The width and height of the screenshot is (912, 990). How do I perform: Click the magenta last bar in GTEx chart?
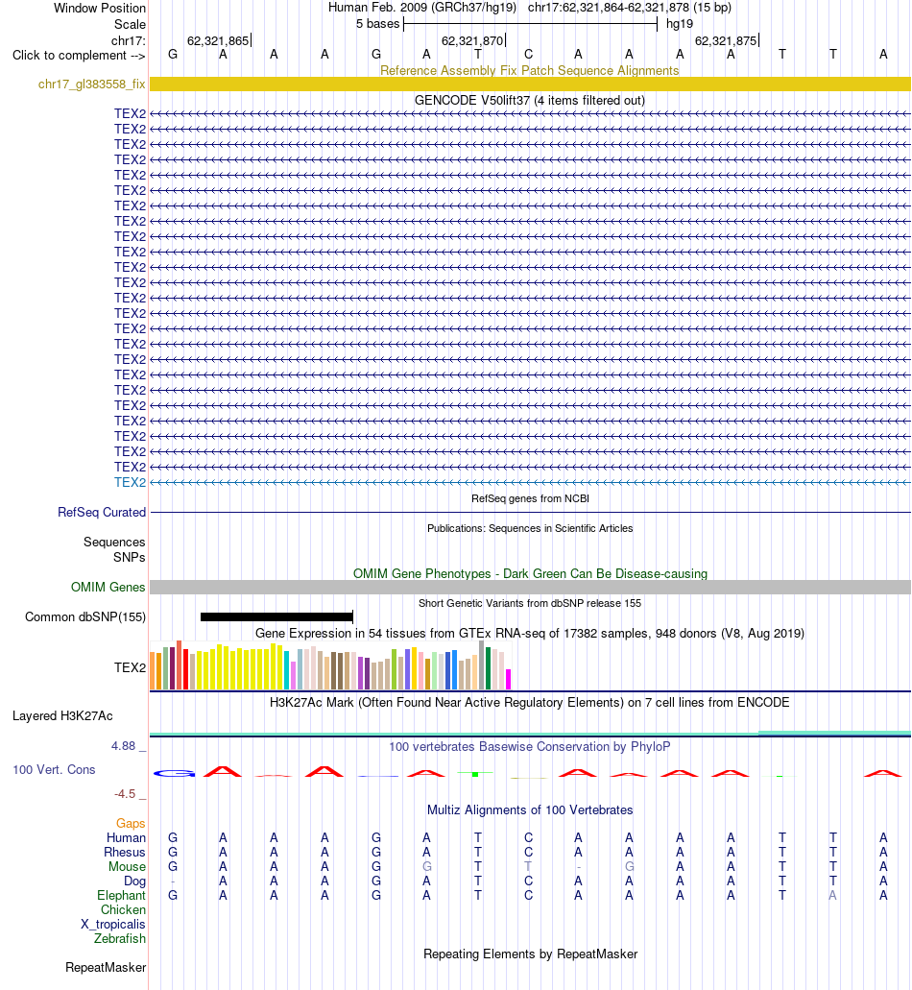coord(509,679)
